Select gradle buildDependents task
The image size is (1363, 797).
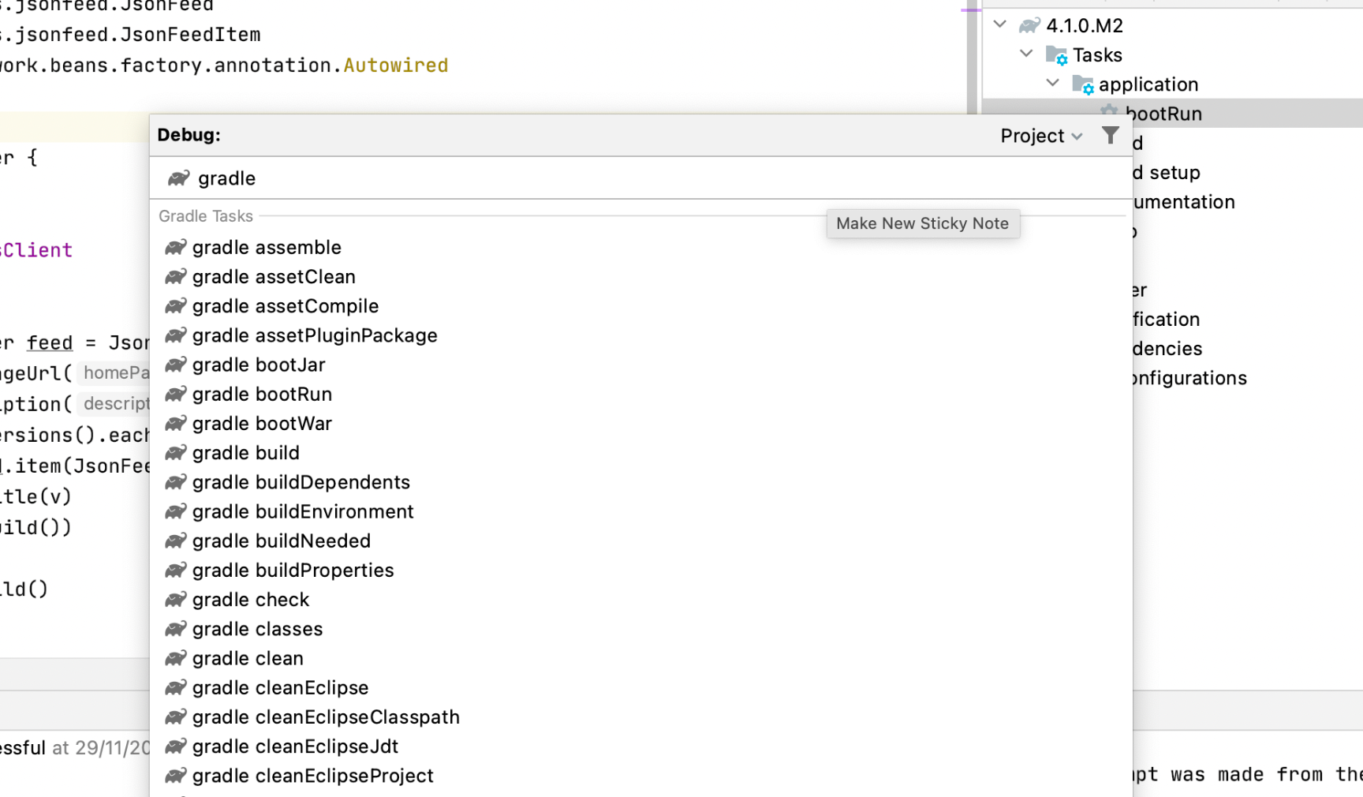(x=640, y=482)
